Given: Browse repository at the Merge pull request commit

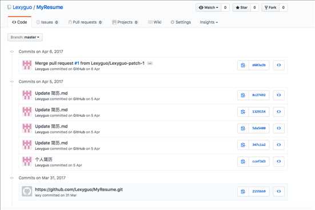Looking at the screenshot, I should point(278,65).
